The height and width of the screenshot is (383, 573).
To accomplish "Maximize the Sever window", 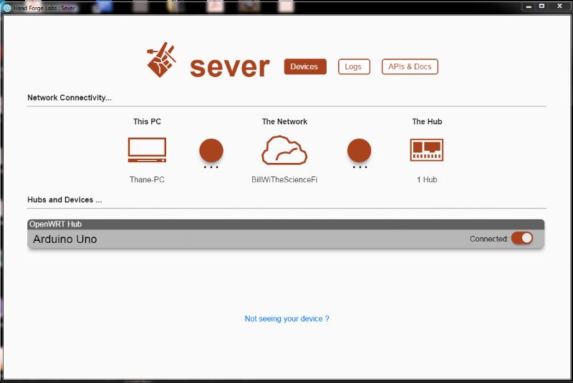I will (x=541, y=6).
